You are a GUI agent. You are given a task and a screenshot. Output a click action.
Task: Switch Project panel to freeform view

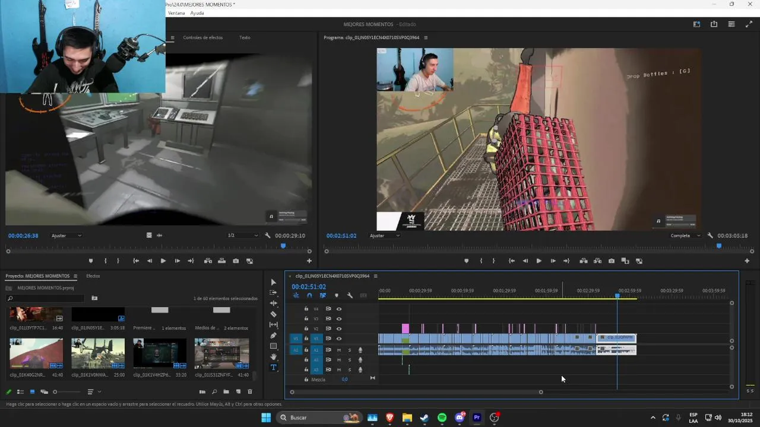point(44,392)
